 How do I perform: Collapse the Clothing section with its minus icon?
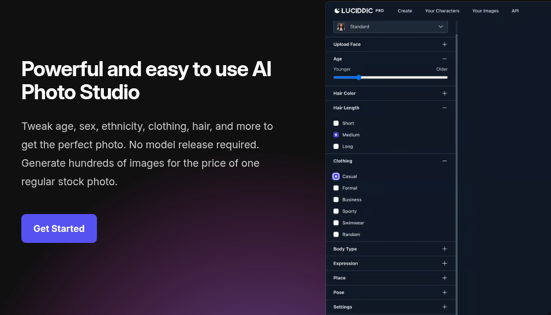click(444, 160)
